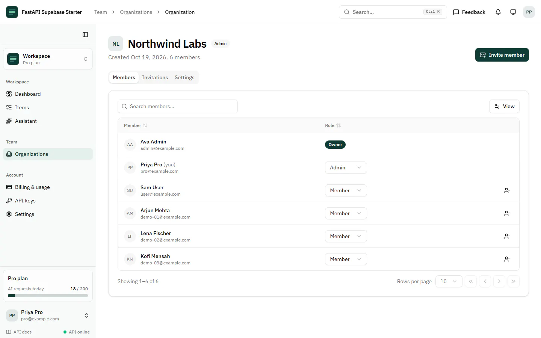Open the Workspace switcher dropdown

pos(48,59)
